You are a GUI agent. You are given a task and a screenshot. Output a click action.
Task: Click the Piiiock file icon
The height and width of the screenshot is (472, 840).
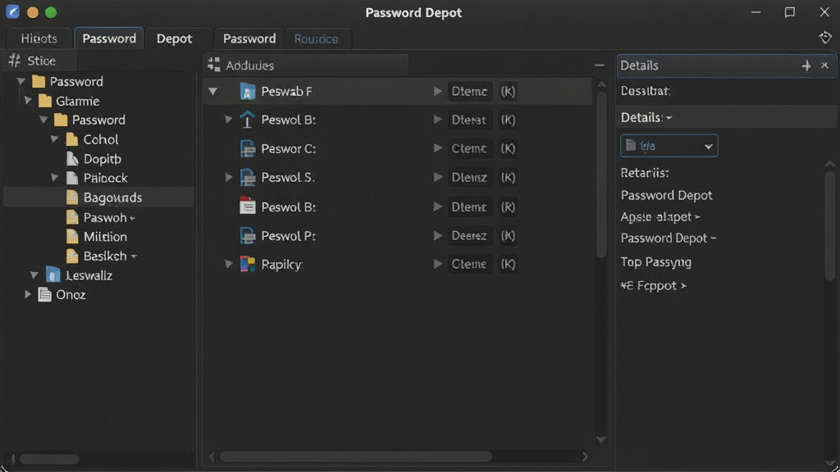point(72,178)
